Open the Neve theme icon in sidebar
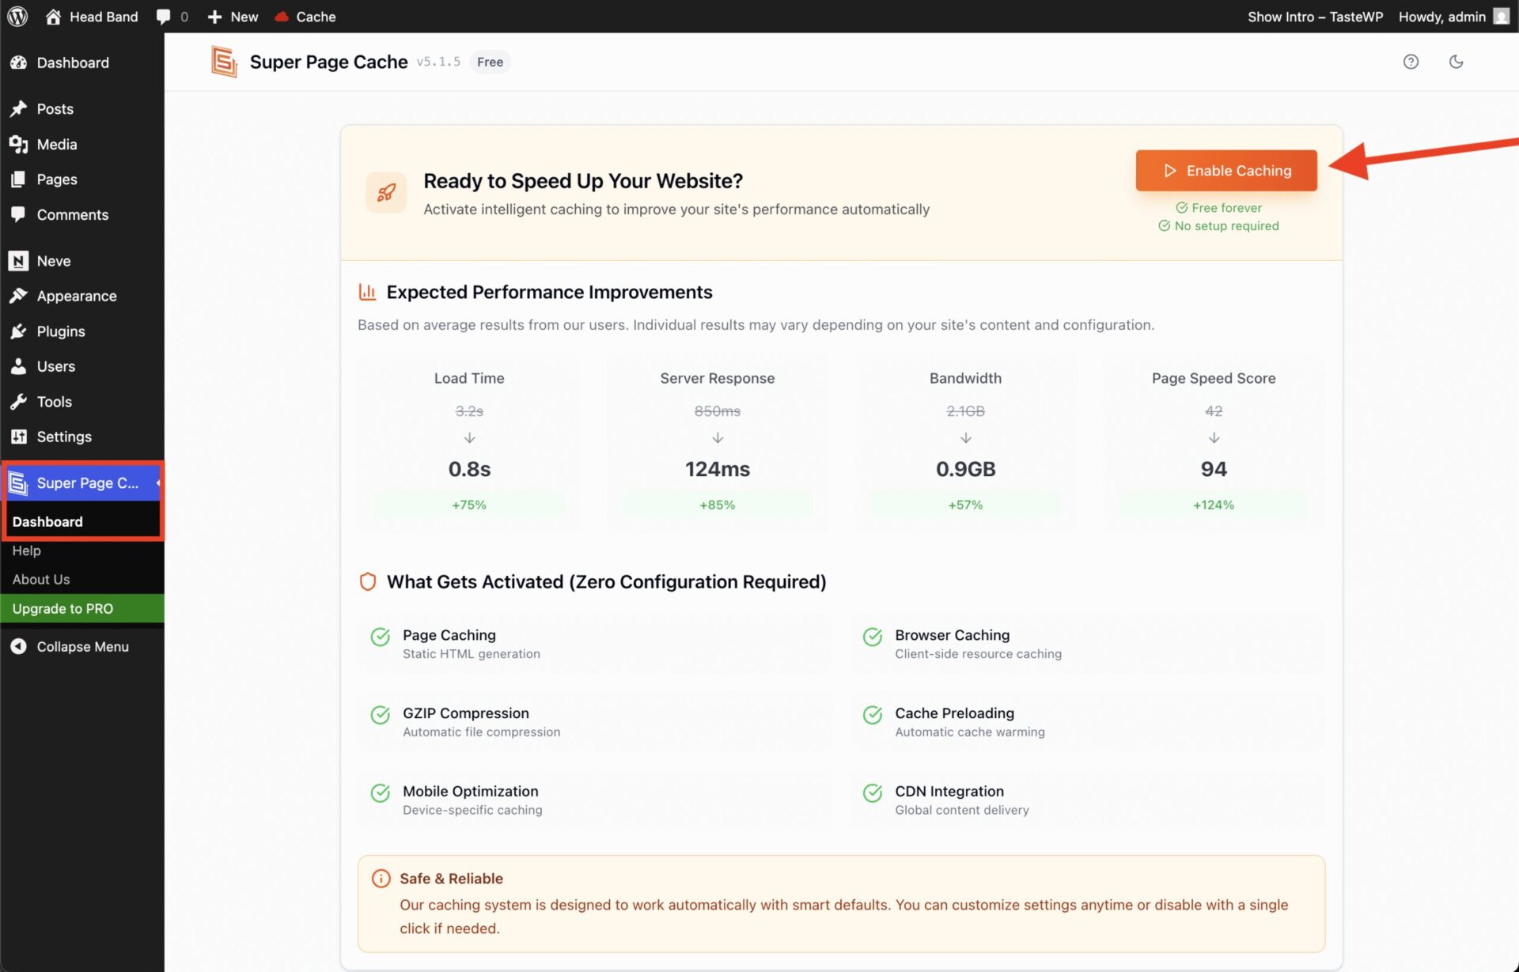This screenshot has height=972, width=1519. pos(19,260)
